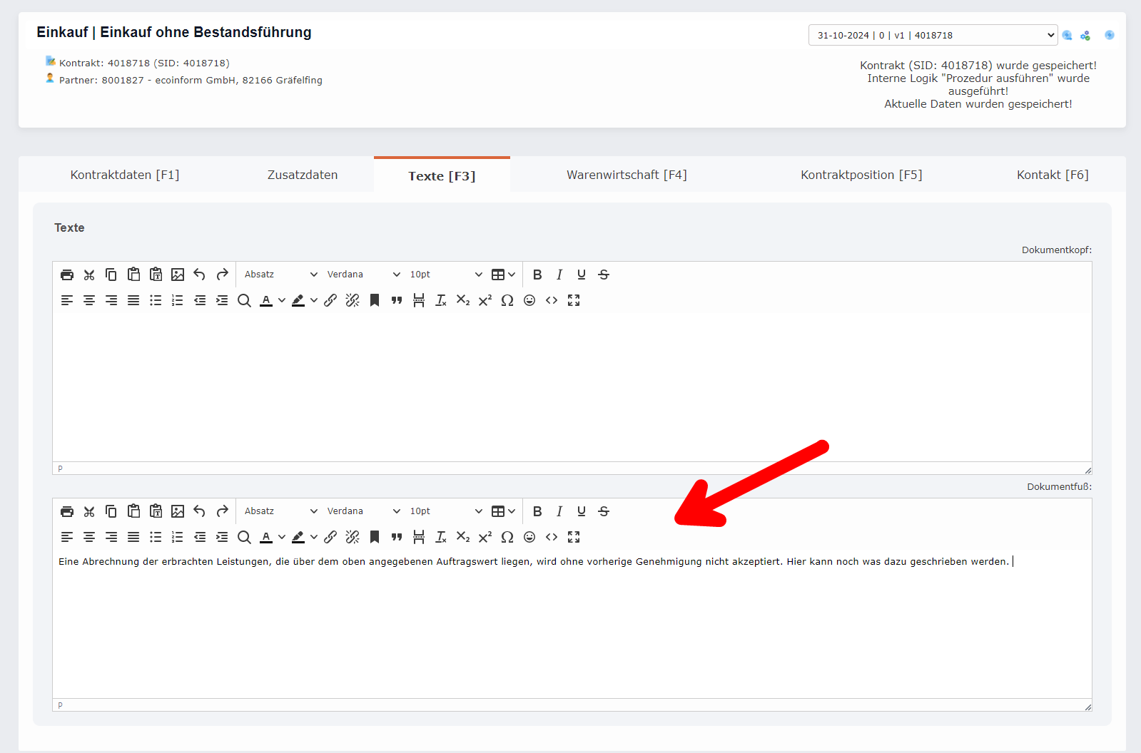1141x753 pixels.
Task: Open fullscreen mode for Dokumentkopf editor
Action: pyautogui.click(x=574, y=300)
